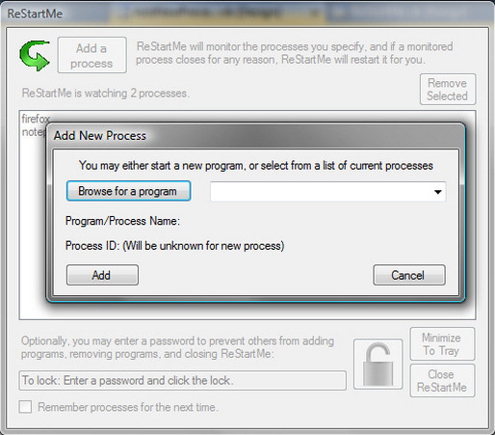Click the watching 2 processes status text
The height and width of the screenshot is (435, 495).
106,94
